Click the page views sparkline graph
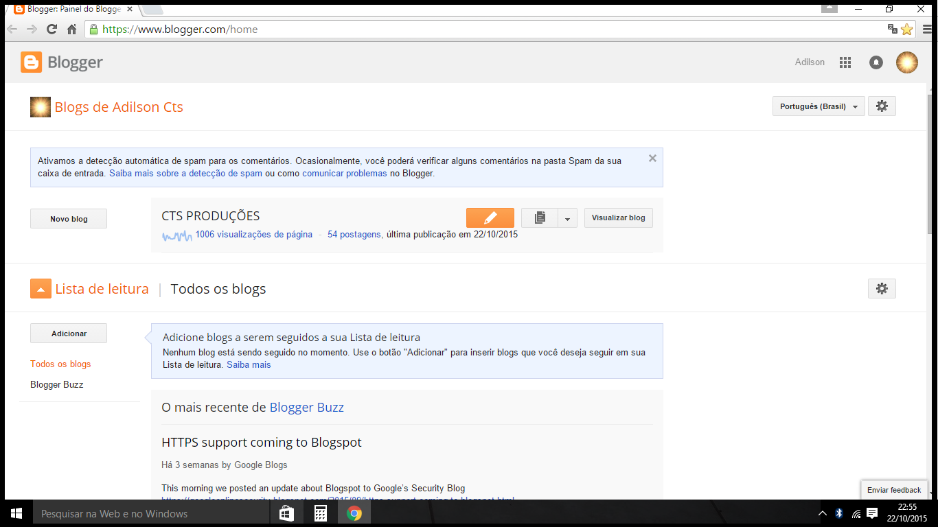The width and height of the screenshot is (938, 527). click(x=177, y=235)
